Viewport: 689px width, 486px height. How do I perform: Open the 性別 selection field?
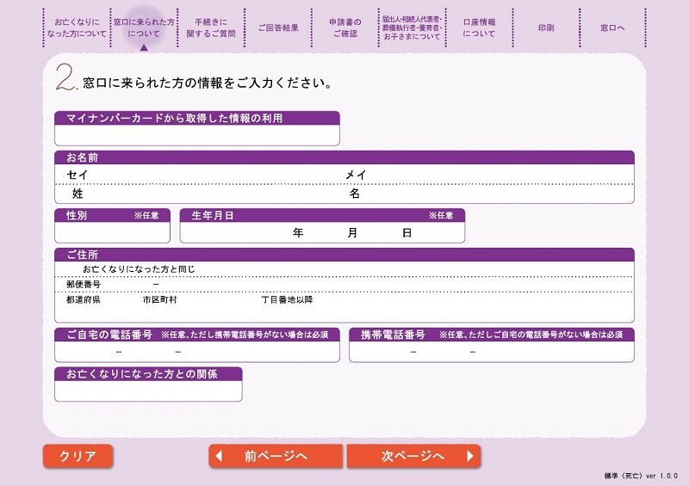point(112,232)
